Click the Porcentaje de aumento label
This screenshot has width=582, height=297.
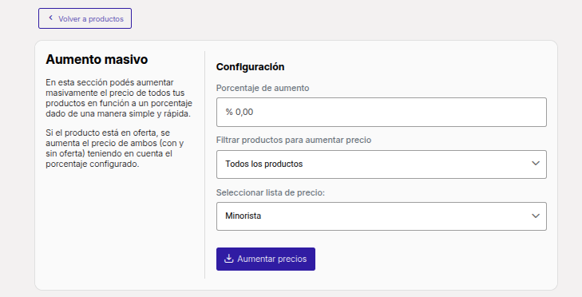(x=263, y=88)
